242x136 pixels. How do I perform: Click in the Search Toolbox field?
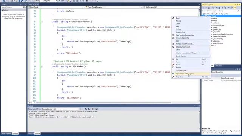tap(12, 7)
